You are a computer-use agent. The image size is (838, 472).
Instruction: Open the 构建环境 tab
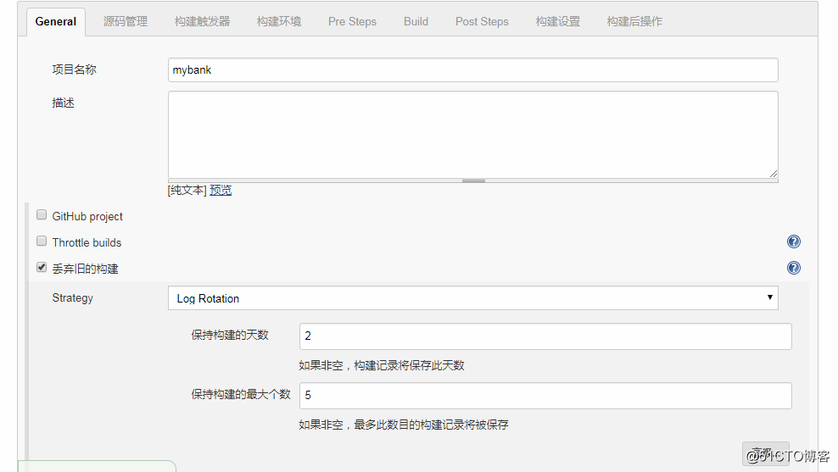click(279, 22)
